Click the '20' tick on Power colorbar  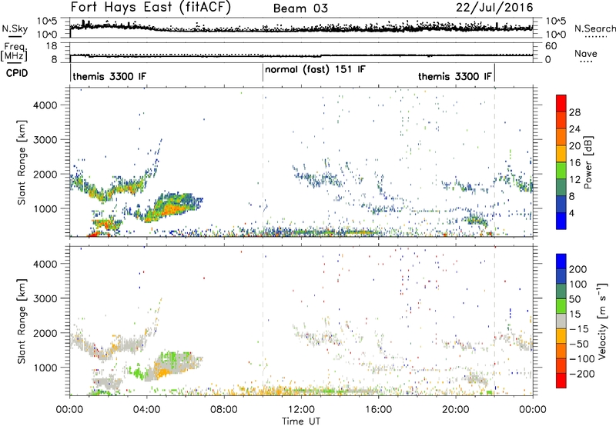click(574, 146)
